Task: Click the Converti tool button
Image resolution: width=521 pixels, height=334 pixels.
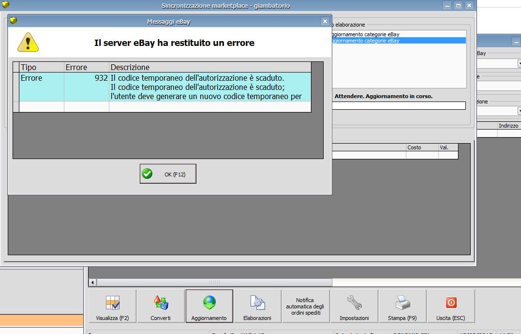Action: pyautogui.click(x=161, y=306)
